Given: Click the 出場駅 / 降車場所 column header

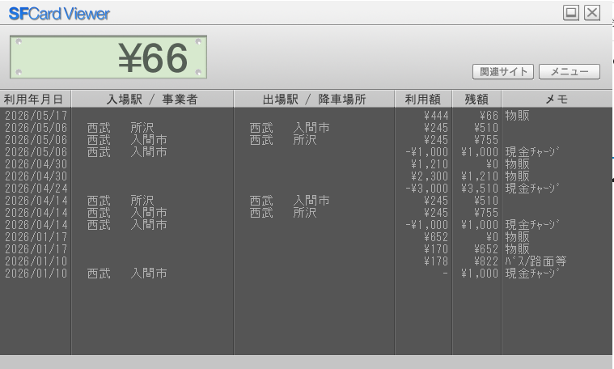Looking at the screenshot, I should coord(314,99).
